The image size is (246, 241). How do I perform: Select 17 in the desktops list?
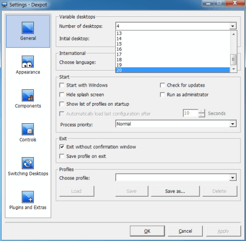coord(173,54)
